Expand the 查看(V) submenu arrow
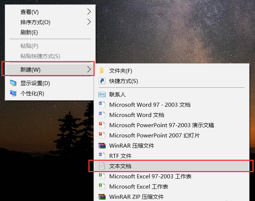The height and width of the screenshot is (201, 255). click(89, 12)
